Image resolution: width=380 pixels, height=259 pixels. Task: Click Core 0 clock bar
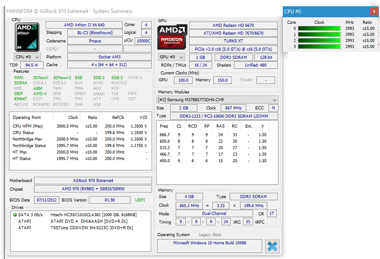pyautogui.click(x=320, y=29)
